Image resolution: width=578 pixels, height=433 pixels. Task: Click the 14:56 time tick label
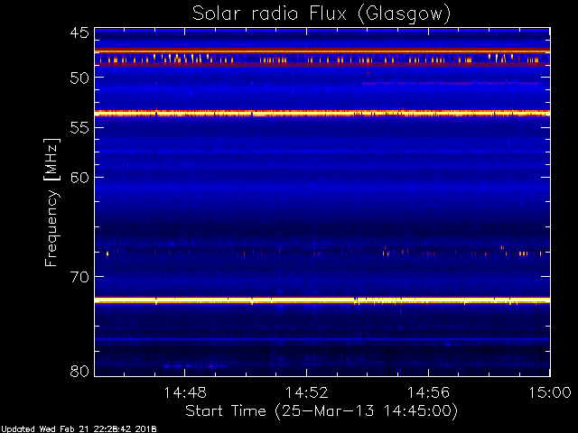point(428,392)
